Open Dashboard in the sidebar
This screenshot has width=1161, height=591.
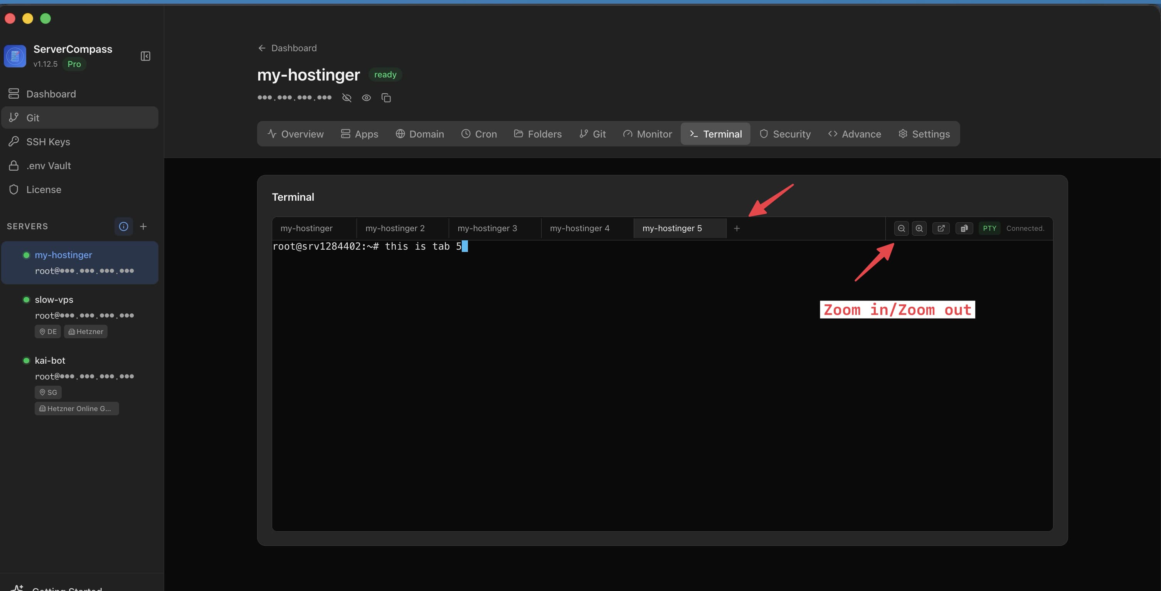coord(80,94)
